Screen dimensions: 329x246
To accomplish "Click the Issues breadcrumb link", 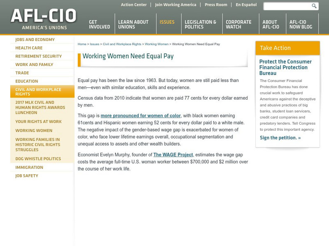I will 95,44.
